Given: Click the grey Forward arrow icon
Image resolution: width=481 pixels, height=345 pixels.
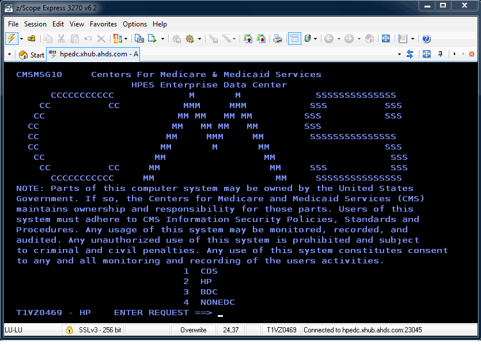Looking at the screenshot, I should click(x=349, y=39).
